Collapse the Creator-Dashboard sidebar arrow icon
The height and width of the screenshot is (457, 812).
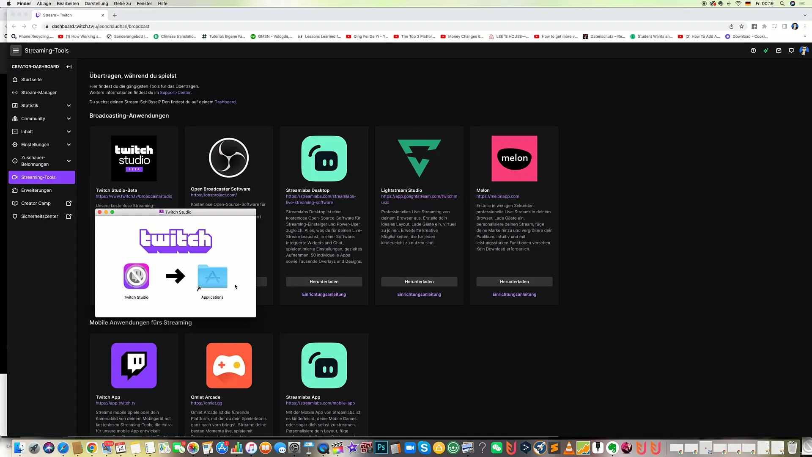[69, 66]
